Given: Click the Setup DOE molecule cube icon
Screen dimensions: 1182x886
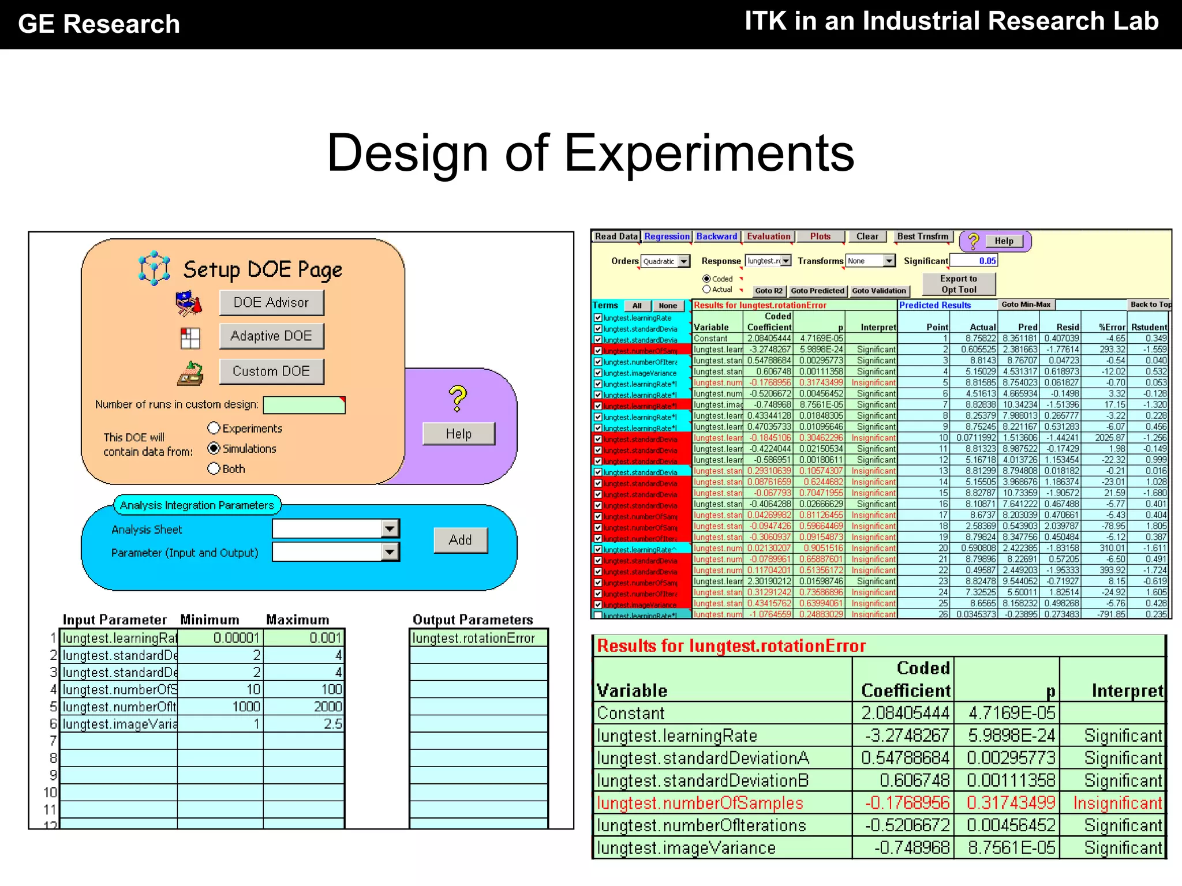Looking at the screenshot, I should pyautogui.click(x=154, y=268).
